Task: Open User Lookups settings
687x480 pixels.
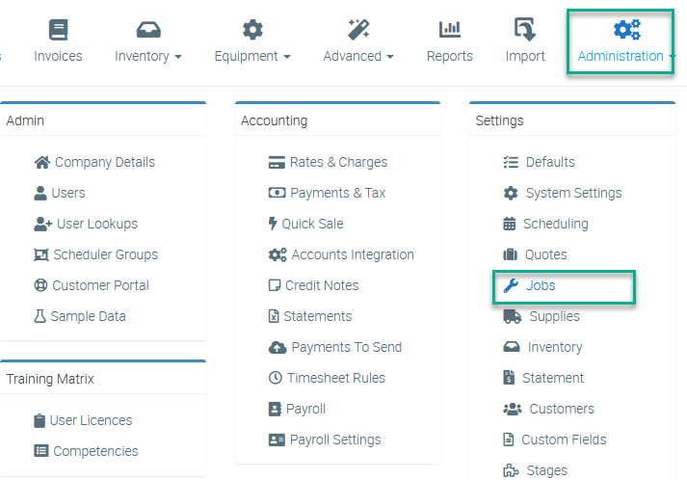Action: pyautogui.click(x=96, y=224)
